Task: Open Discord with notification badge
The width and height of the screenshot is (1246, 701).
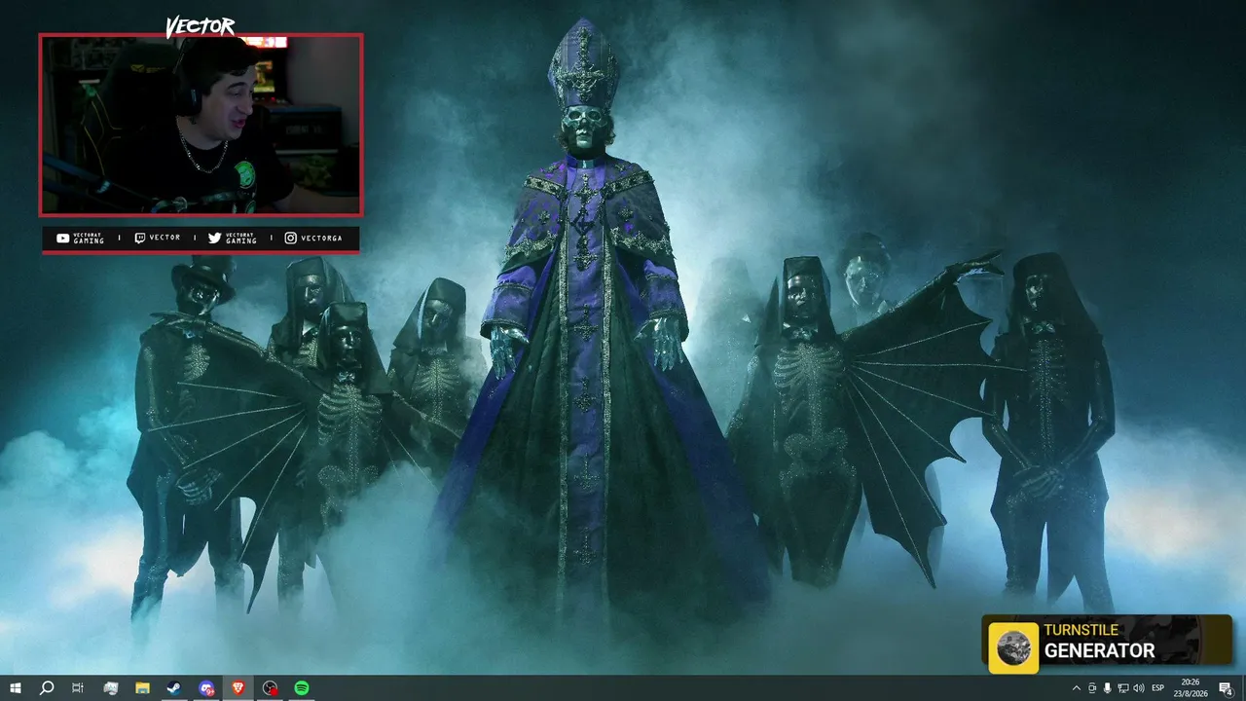Action: (206, 688)
